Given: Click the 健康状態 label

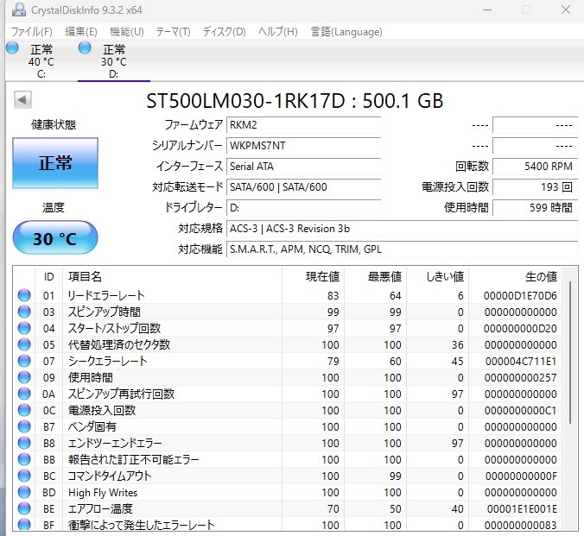Looking at the screenshot, I should pos(54,124).
